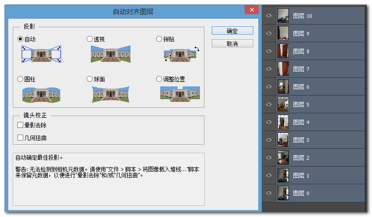Select the 图层 3 thumbnail
Screen dimensions: 372x217
pos(283,140)
